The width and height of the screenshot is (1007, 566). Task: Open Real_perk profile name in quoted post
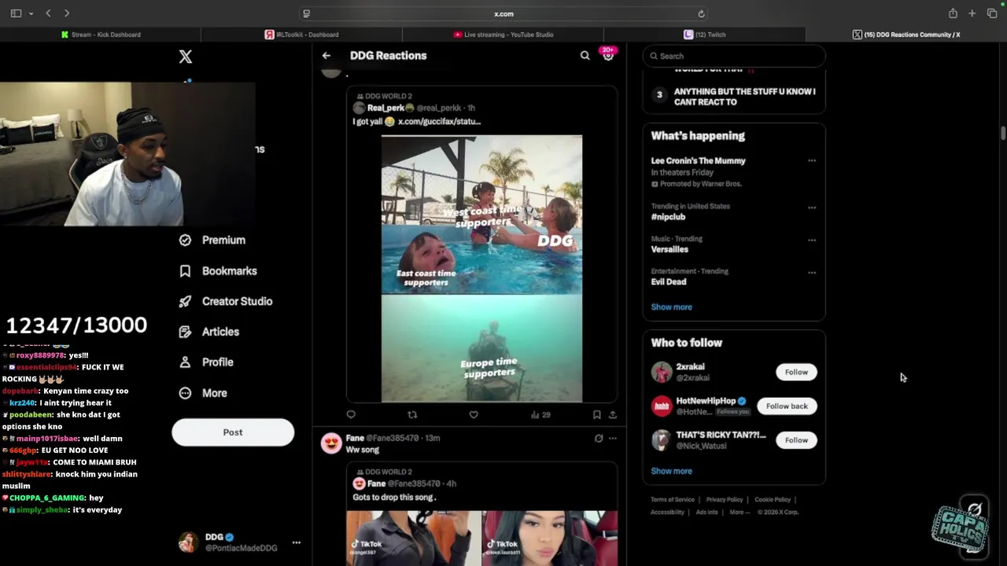[385, 108]
